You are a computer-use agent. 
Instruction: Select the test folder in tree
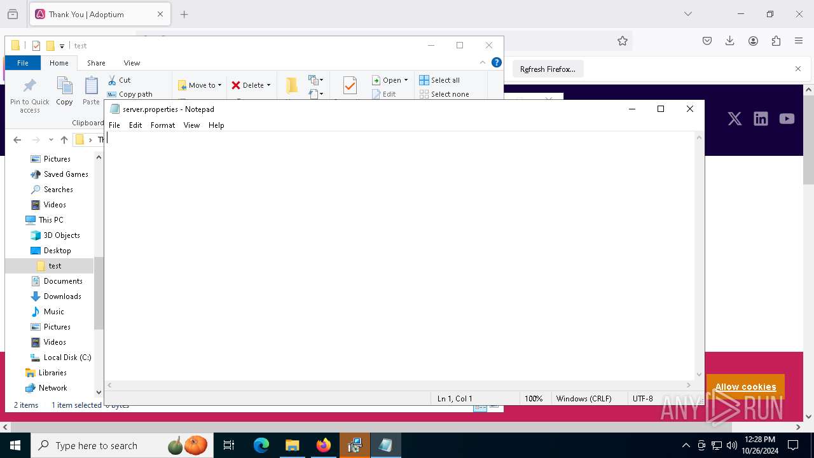point(49,266)
